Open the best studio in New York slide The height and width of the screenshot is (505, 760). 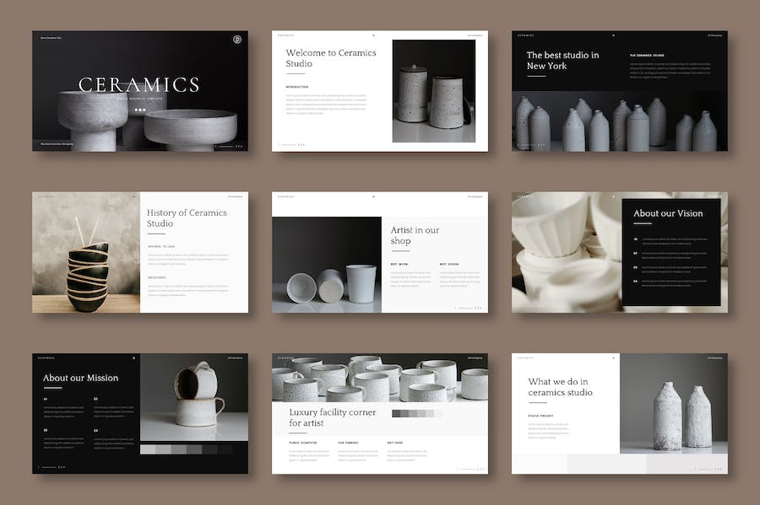pos(619,91)
